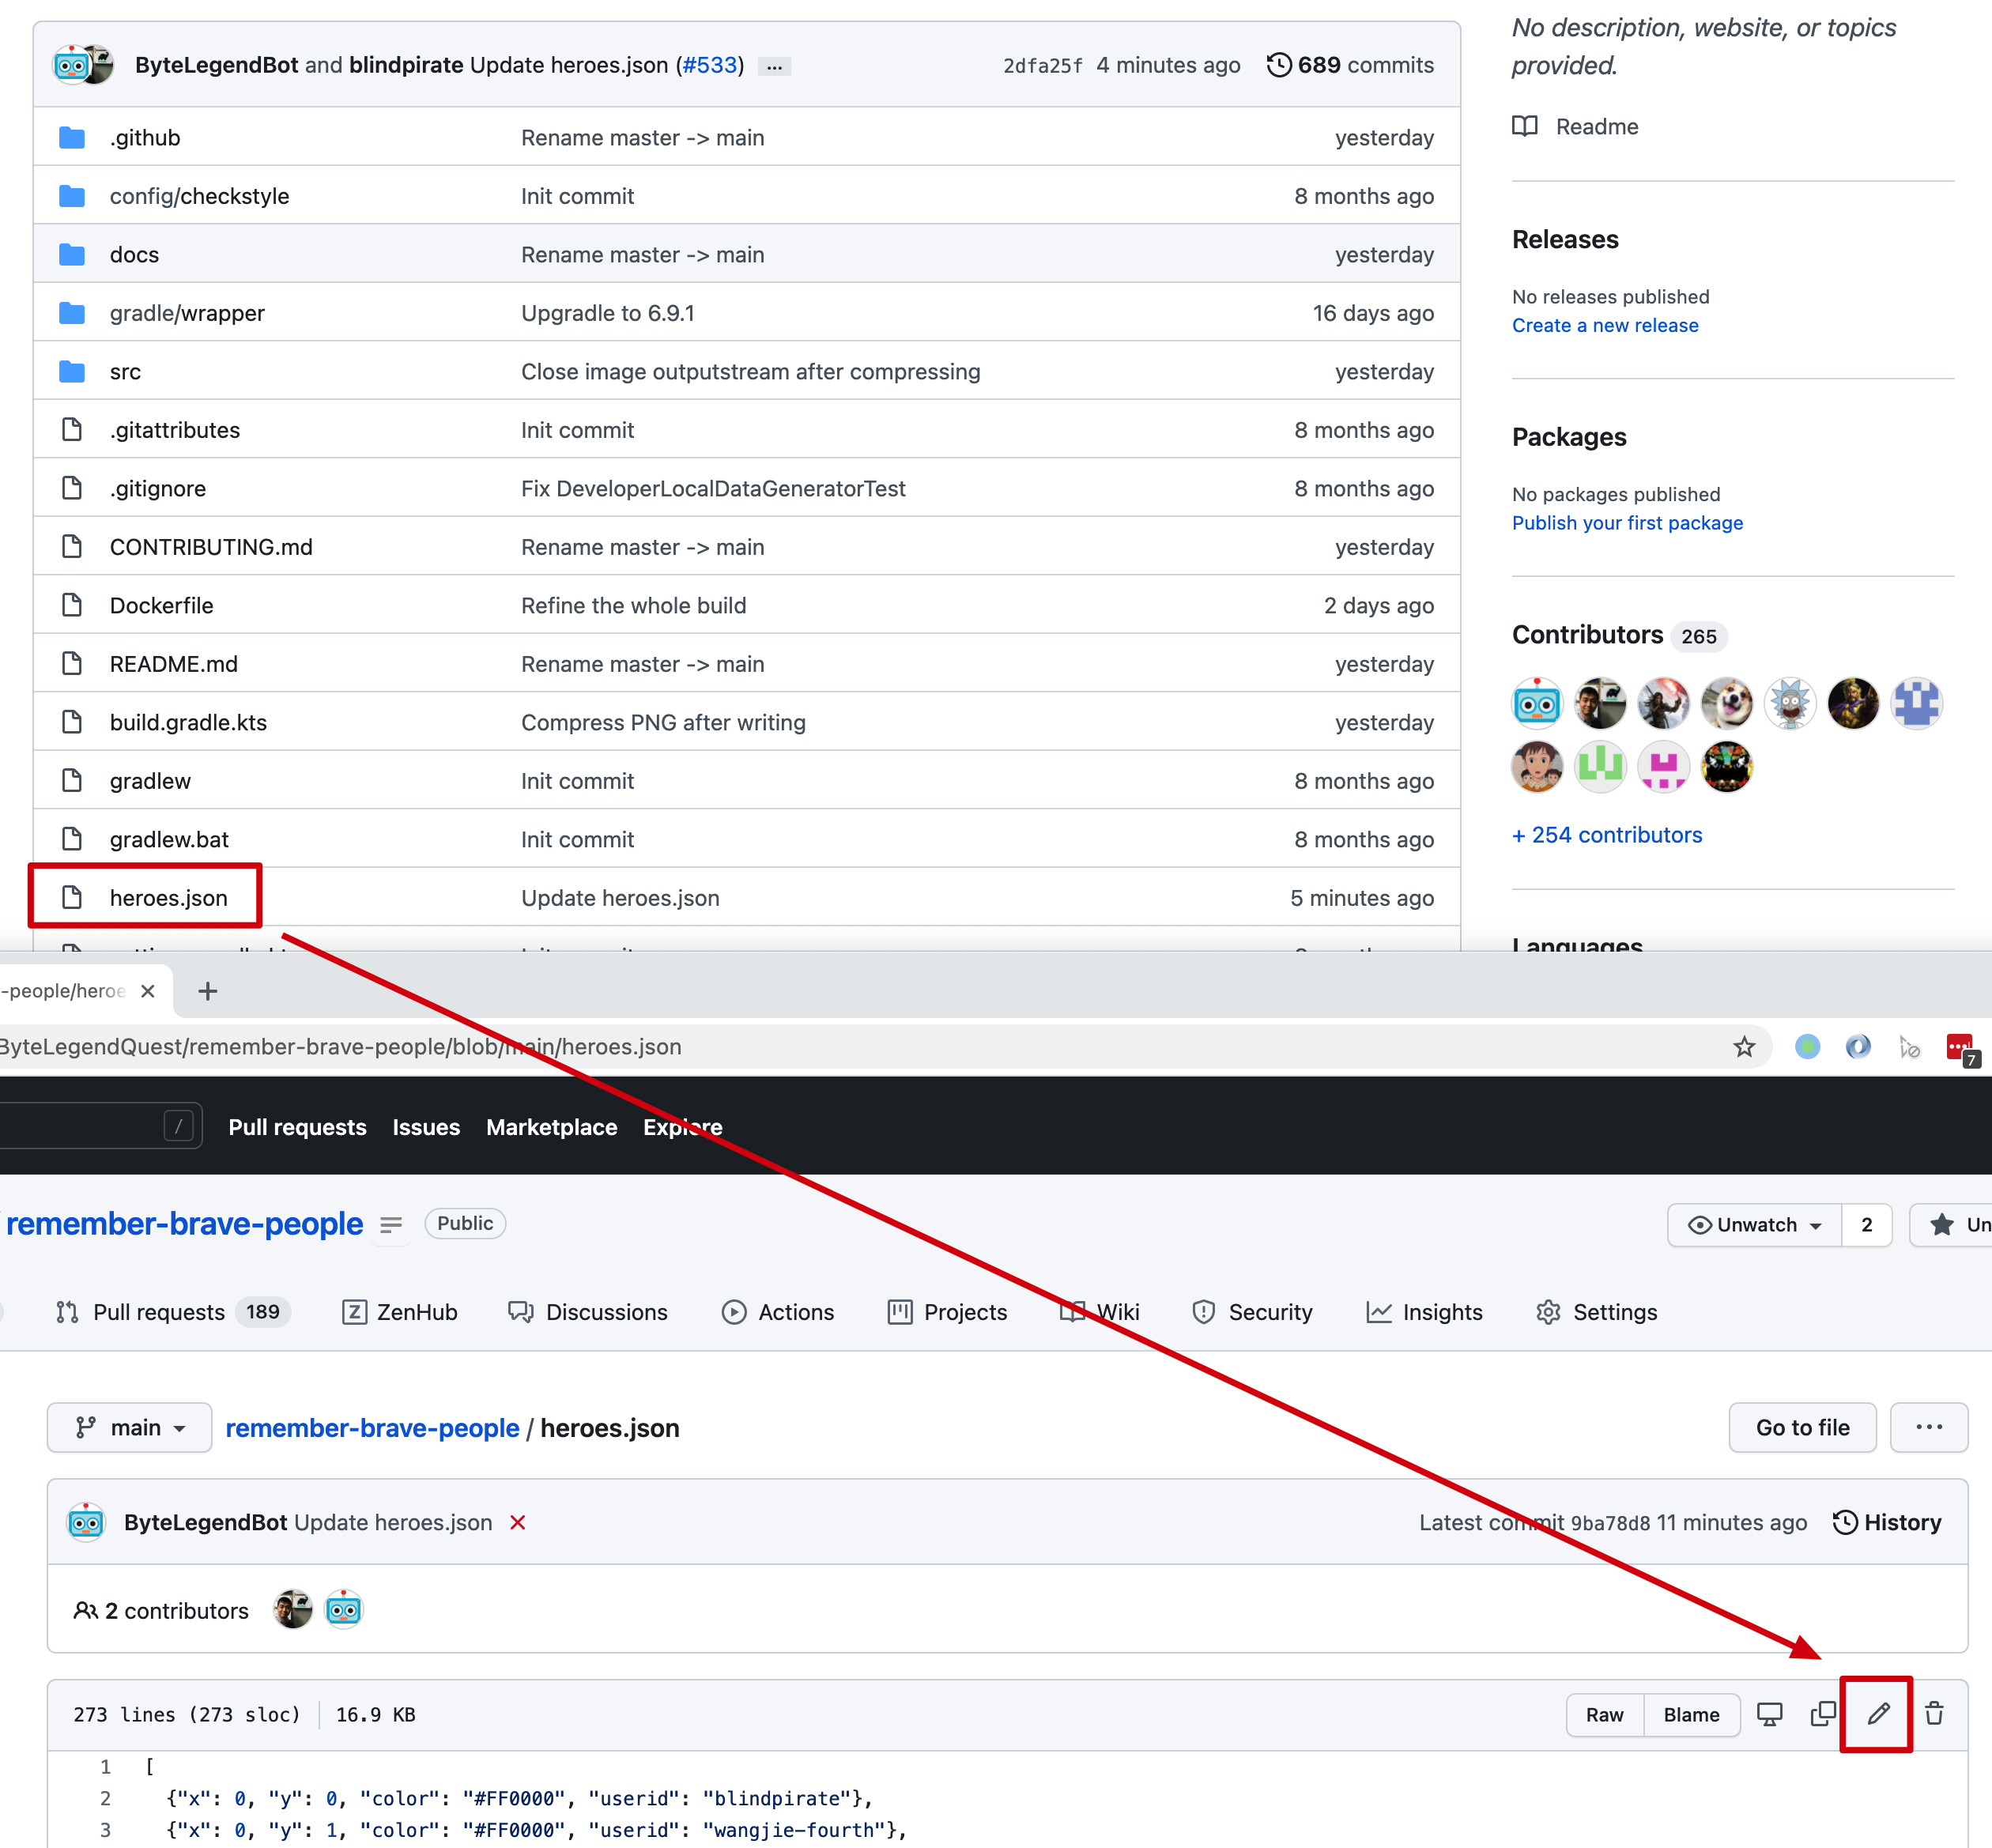Click the bookmark star in address bar

tap(1744, 1046)
